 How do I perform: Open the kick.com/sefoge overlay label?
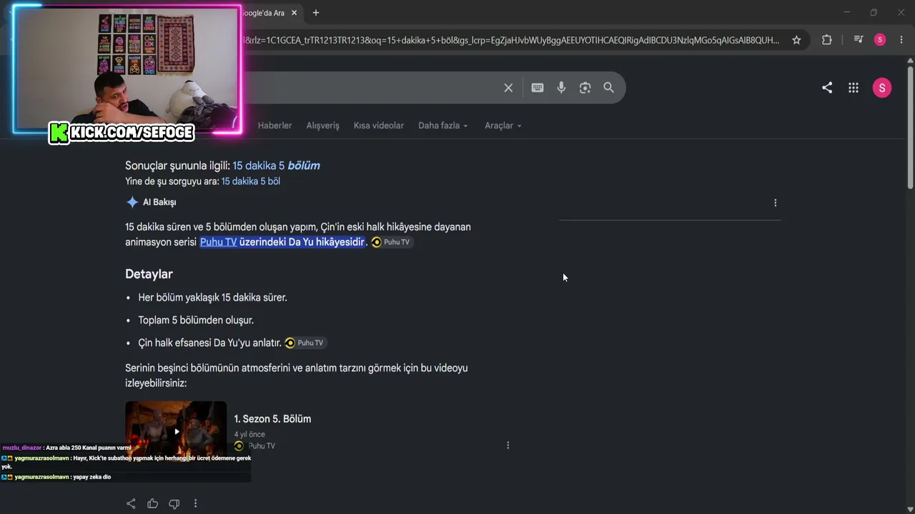tap(122, 133)
